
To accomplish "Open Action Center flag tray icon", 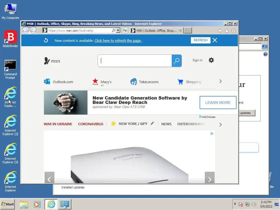I will [x=241, y=204].
